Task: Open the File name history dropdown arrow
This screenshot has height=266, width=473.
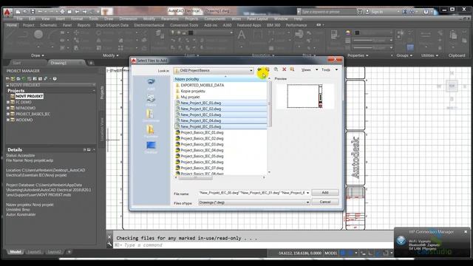Action: (x=307, y=193)
